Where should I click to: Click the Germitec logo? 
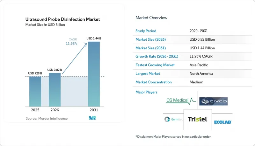(173, 119)
